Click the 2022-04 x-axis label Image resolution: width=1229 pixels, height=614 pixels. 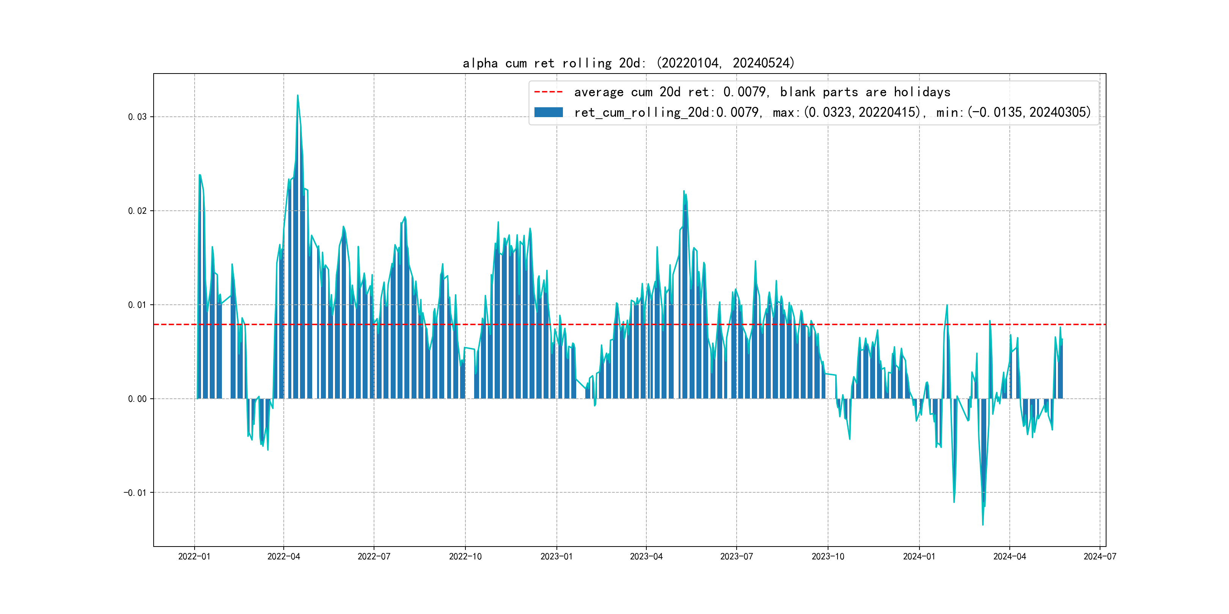284,556
